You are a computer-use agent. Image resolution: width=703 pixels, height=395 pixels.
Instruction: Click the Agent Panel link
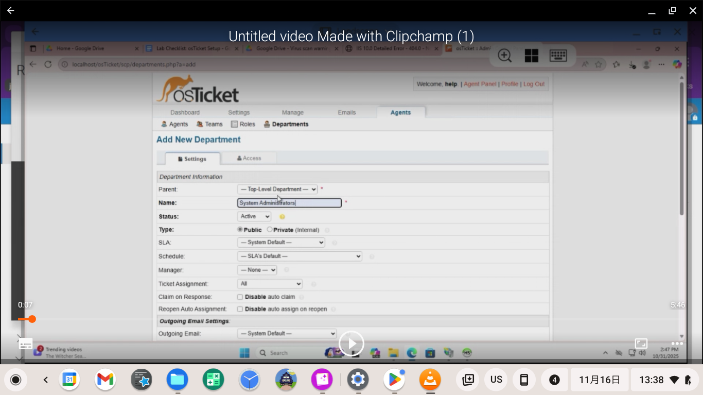tap(480, 84)
